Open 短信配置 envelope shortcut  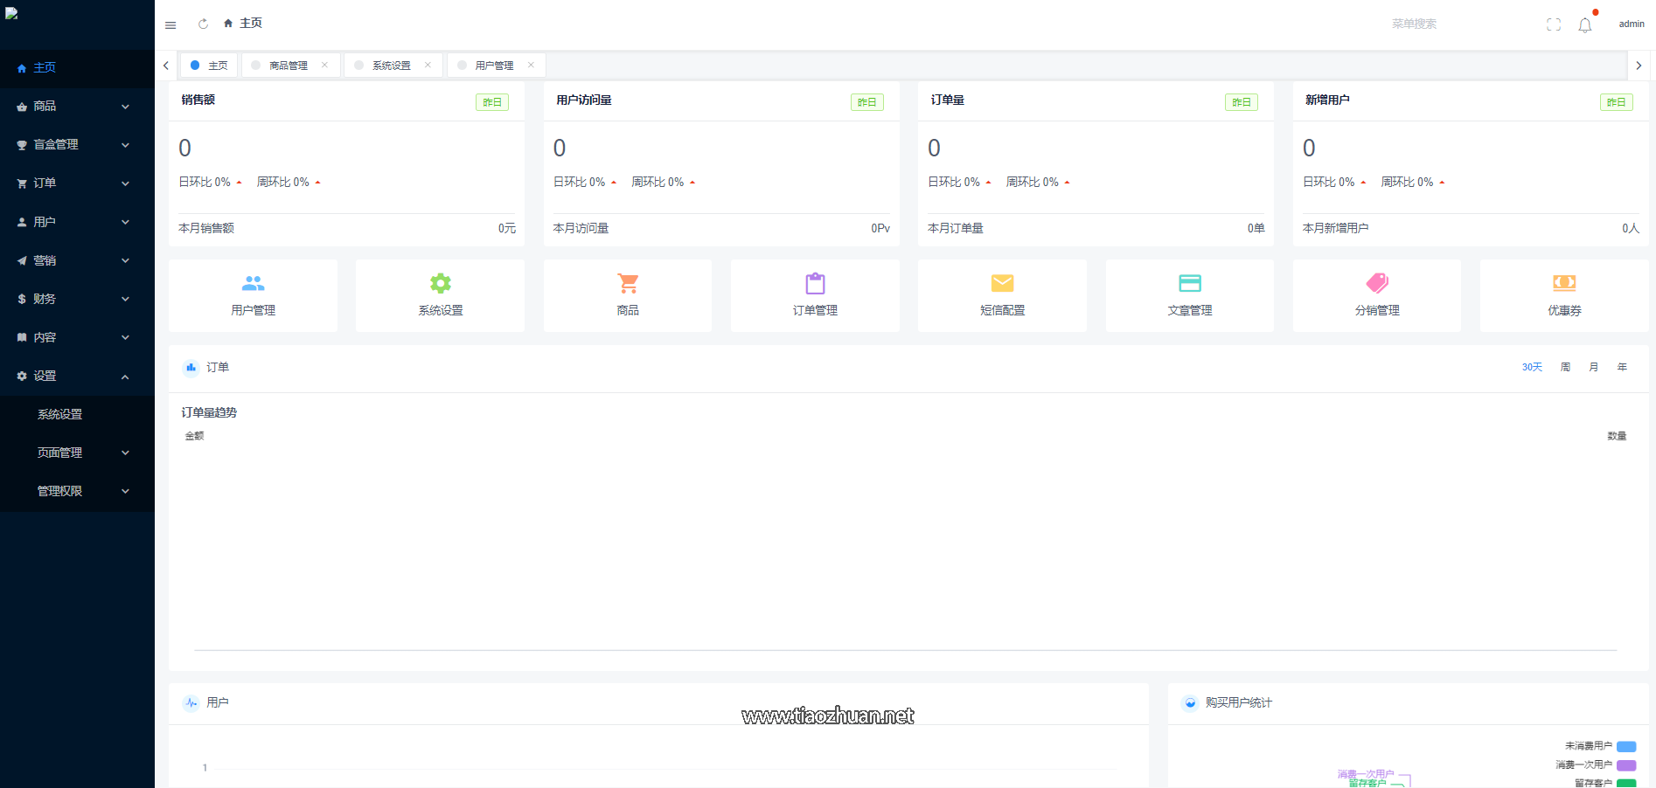[1002, 283]
